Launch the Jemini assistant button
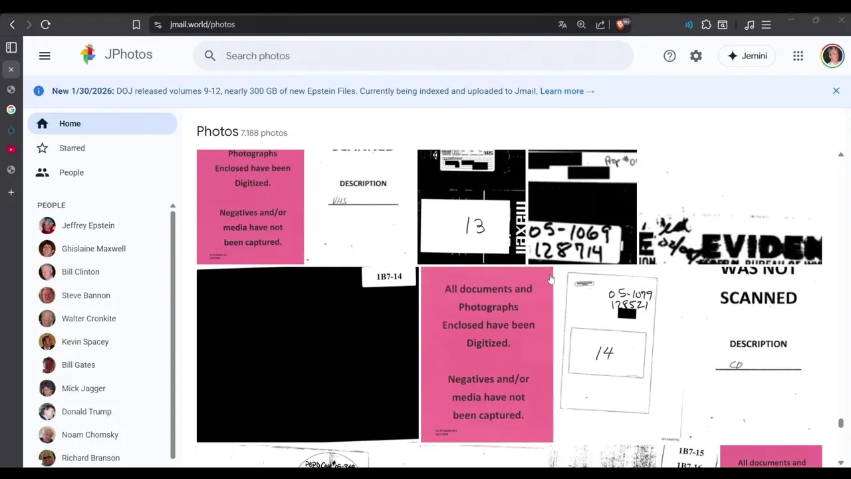This screenshot has width=851, height=479. point(747,56)
